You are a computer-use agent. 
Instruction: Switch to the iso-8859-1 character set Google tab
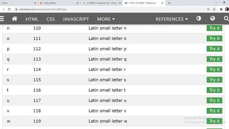coord(102,3)
